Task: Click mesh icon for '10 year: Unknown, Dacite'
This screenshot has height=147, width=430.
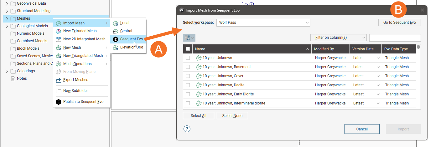Action: tap(199, 85)
